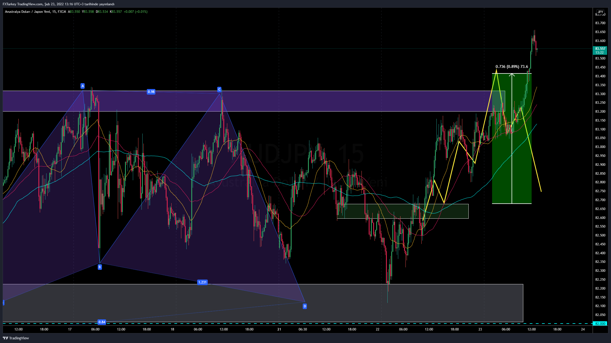The image size is (611, 343).
Task: Open the JPY currency label on price axis
Action: (600, 12)
